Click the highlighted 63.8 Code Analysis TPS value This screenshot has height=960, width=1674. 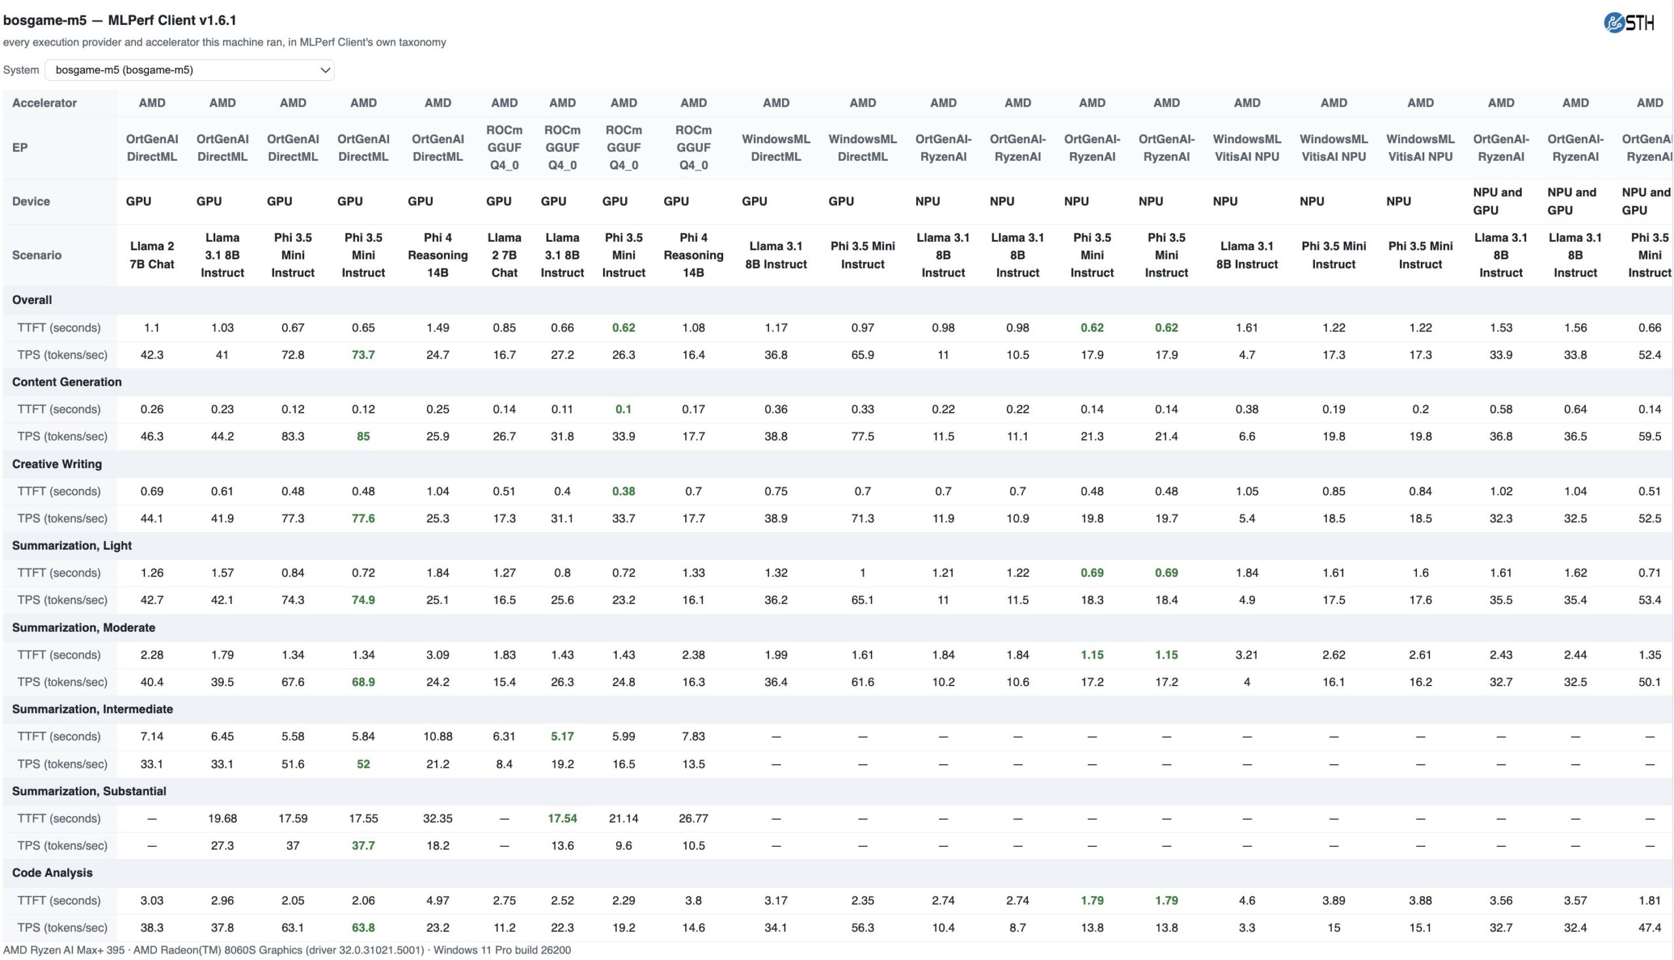[363, 928]
